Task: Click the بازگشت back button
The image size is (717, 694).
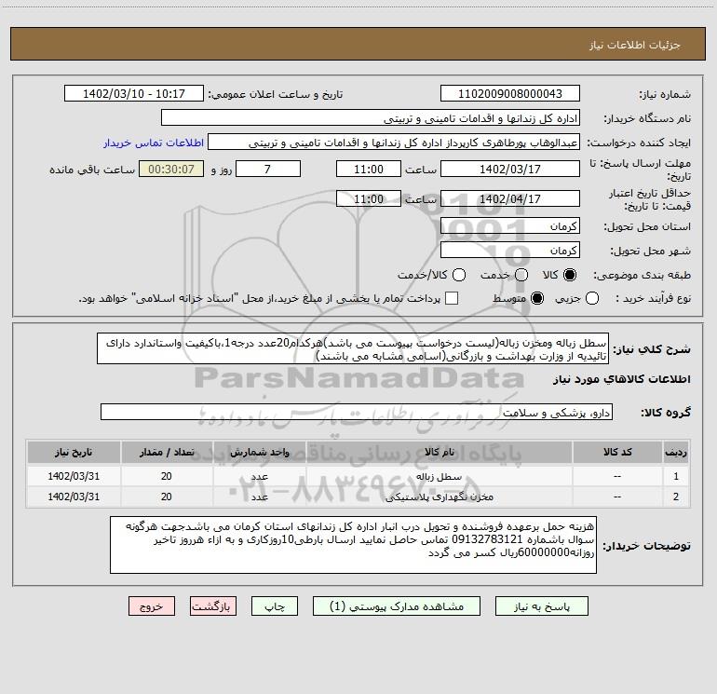Action: click(213, 606)
